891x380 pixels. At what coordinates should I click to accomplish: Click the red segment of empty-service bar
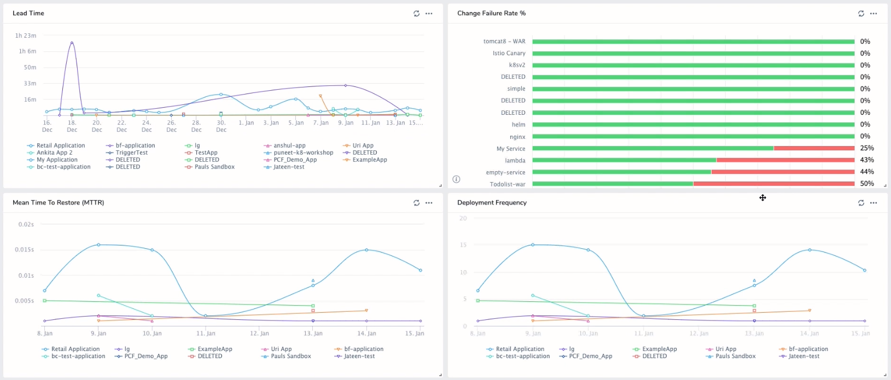[783, 172]
